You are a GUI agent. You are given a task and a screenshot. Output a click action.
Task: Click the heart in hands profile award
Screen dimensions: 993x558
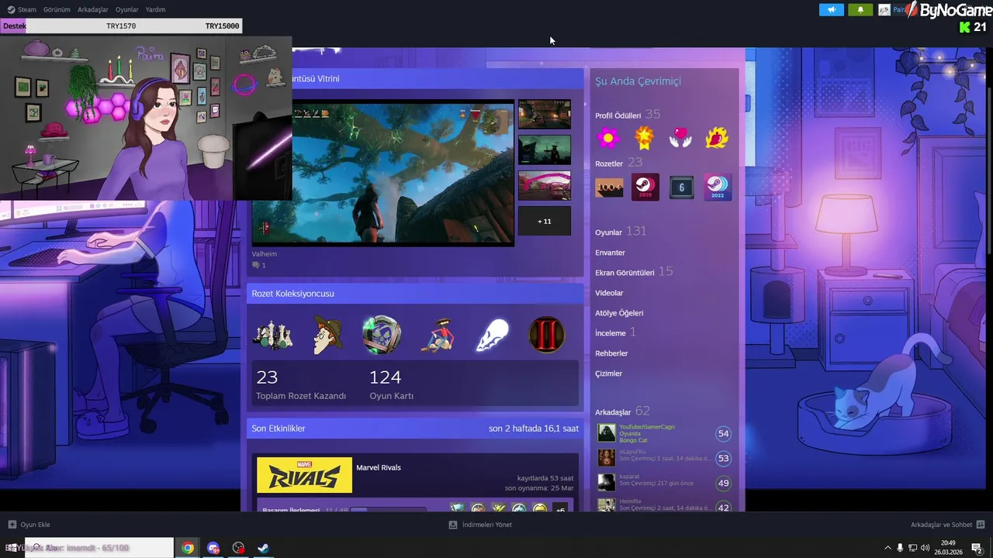tap(680, 139)
